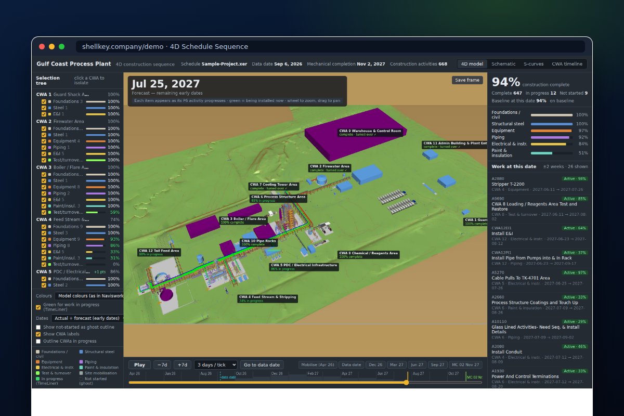Click the Foundations / civil legend swatch
Screen dimensions: 624x416
coord(38,352)
